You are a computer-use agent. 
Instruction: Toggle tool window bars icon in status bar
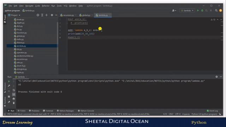5,114
